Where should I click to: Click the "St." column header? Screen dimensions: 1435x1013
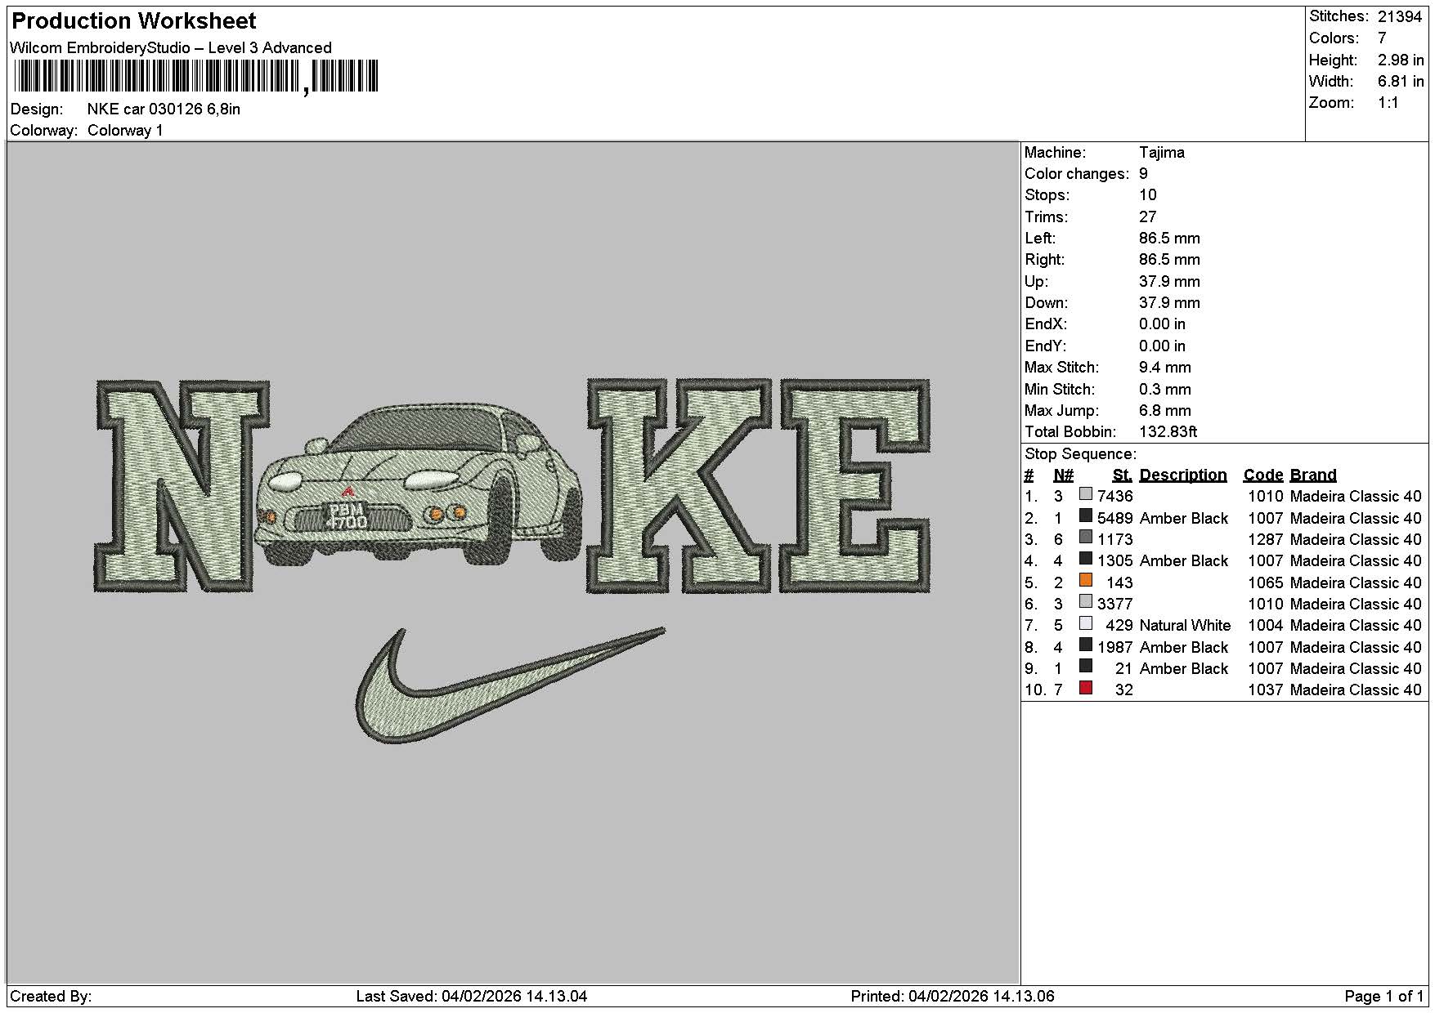(x=1123, y=475)
